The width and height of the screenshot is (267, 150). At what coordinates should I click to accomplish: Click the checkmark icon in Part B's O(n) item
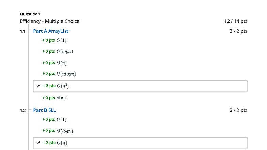(38, 143)
